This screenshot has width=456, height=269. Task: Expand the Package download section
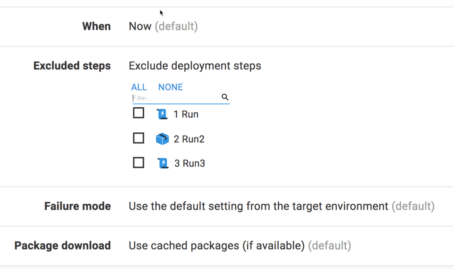tap(226, 246)
